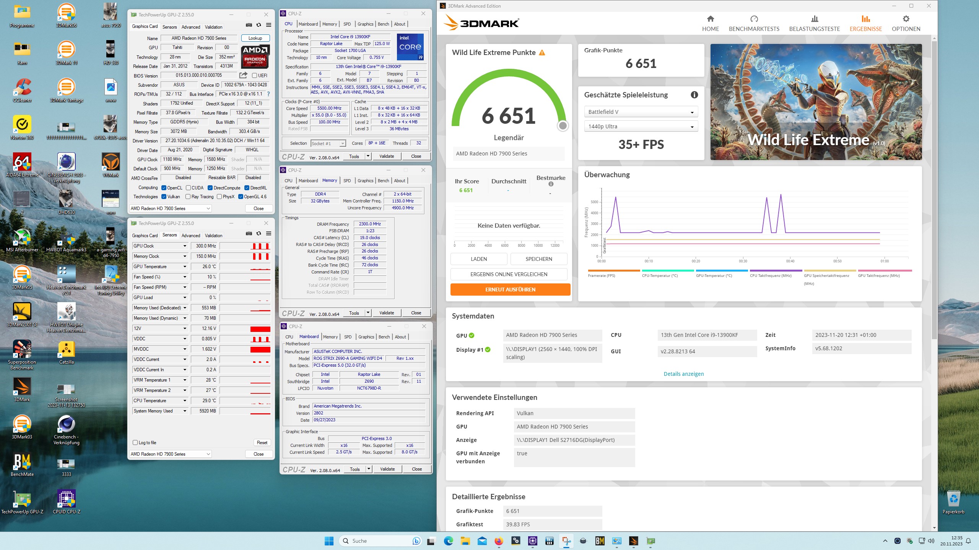Click the Reset button in GPU-Z Sensors
Viewport: 979px width, 550px height.
coord(262,443)
